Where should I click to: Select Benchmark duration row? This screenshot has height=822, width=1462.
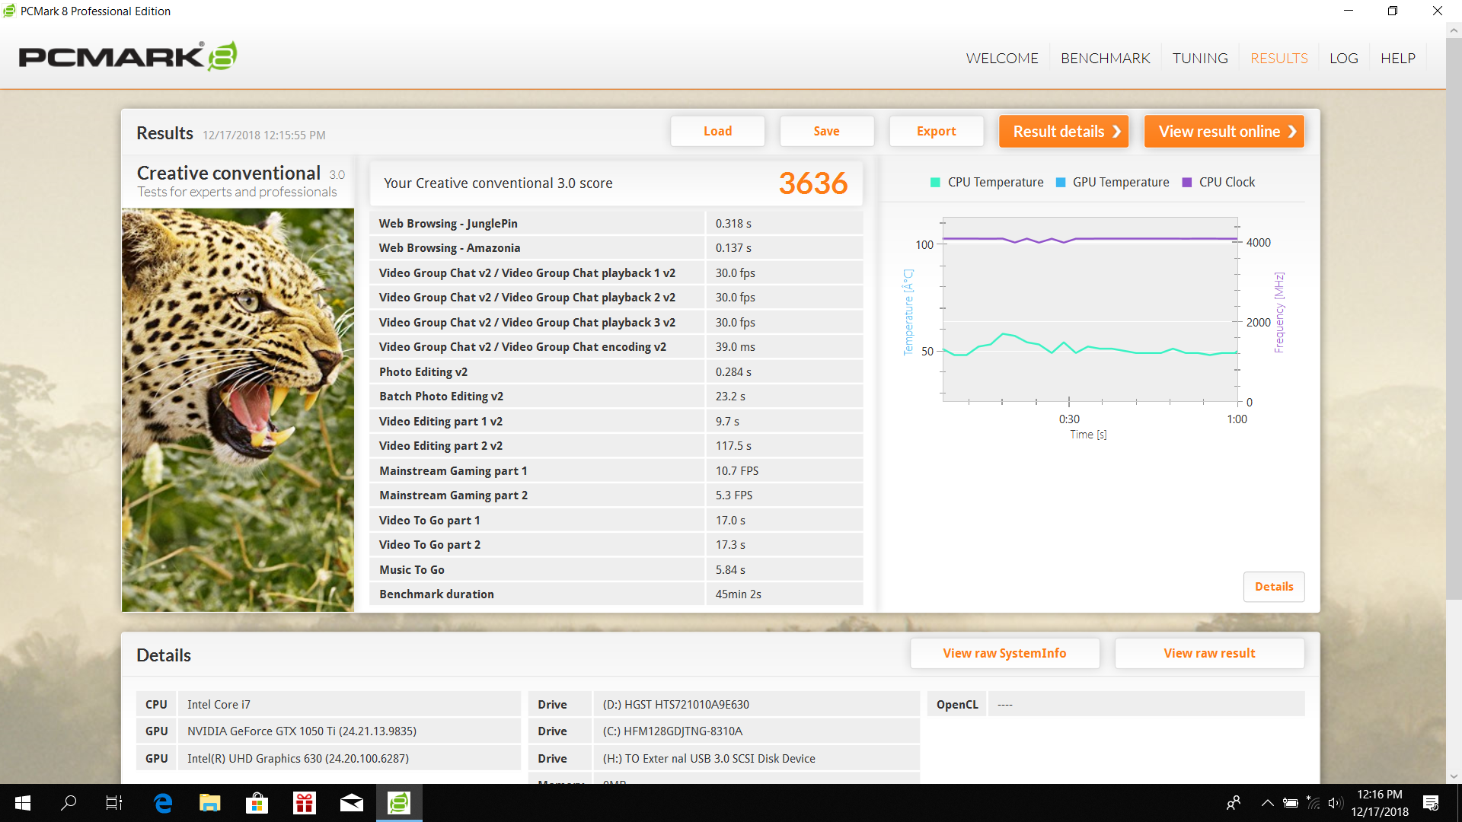click(x=616, y=594)
